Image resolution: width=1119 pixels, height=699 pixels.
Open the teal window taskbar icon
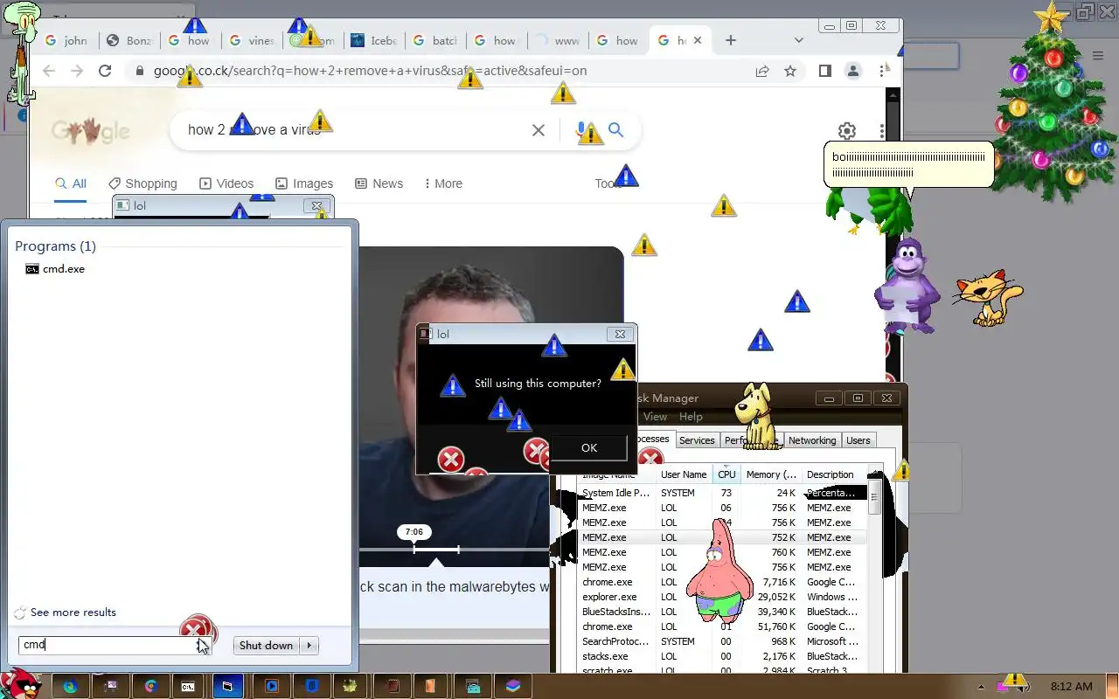pyautogui.click(x=472, y=686)
